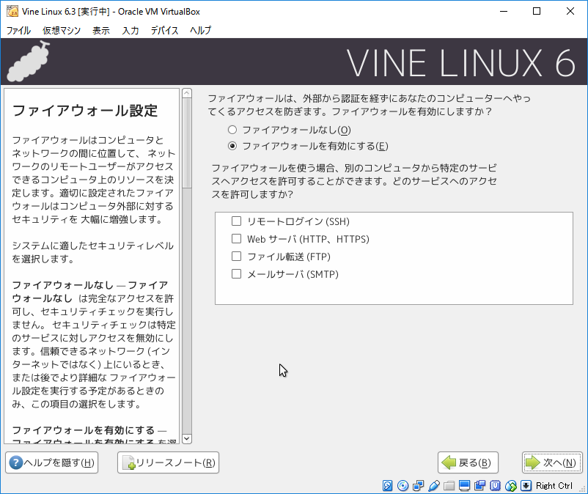588x494 pixels.
Task: Open the shared folders icon in status bar
Action: (449, 486)
